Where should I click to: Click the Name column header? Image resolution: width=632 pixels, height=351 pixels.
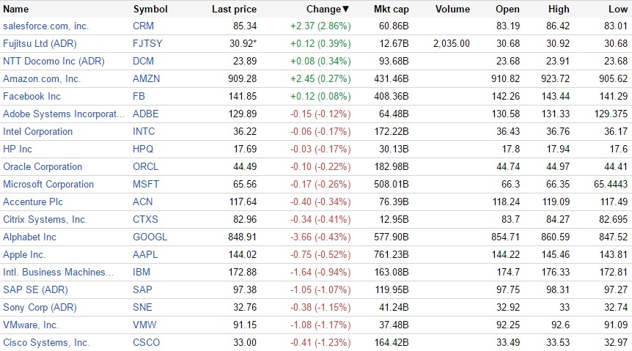click(16, 10)
